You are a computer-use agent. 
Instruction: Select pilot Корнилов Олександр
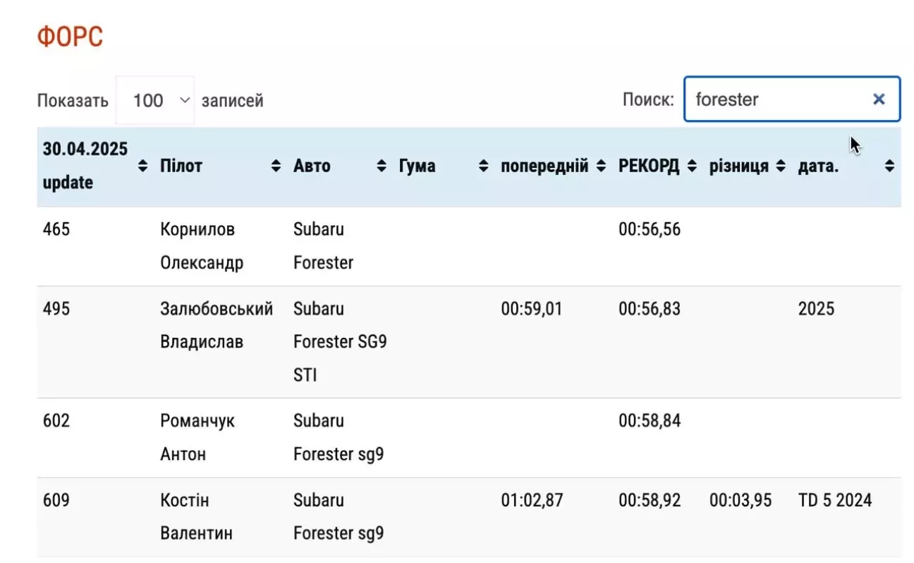pos(202,246)
